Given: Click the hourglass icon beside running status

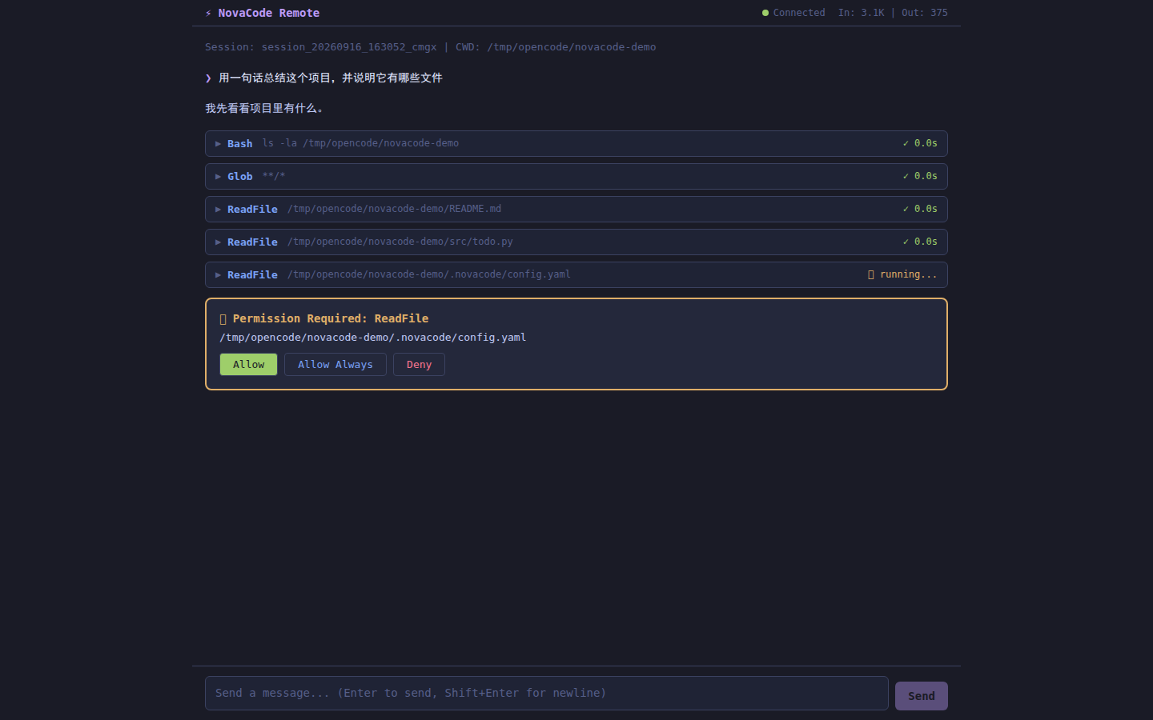Looking at the screenshot, I should pyautogui.click(x=871, y=274).
